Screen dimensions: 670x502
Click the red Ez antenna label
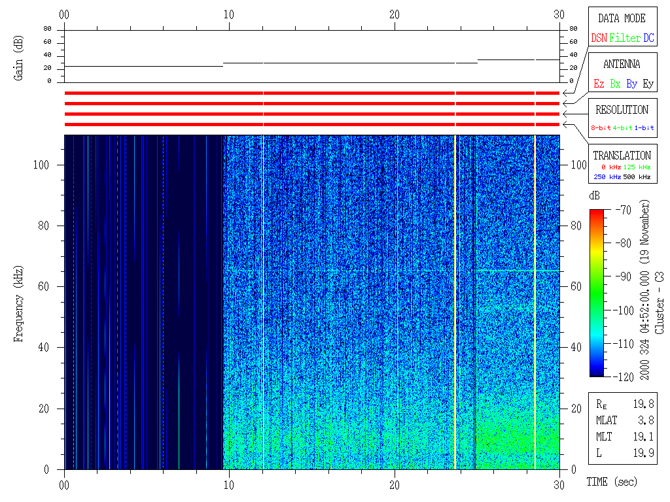599,84
